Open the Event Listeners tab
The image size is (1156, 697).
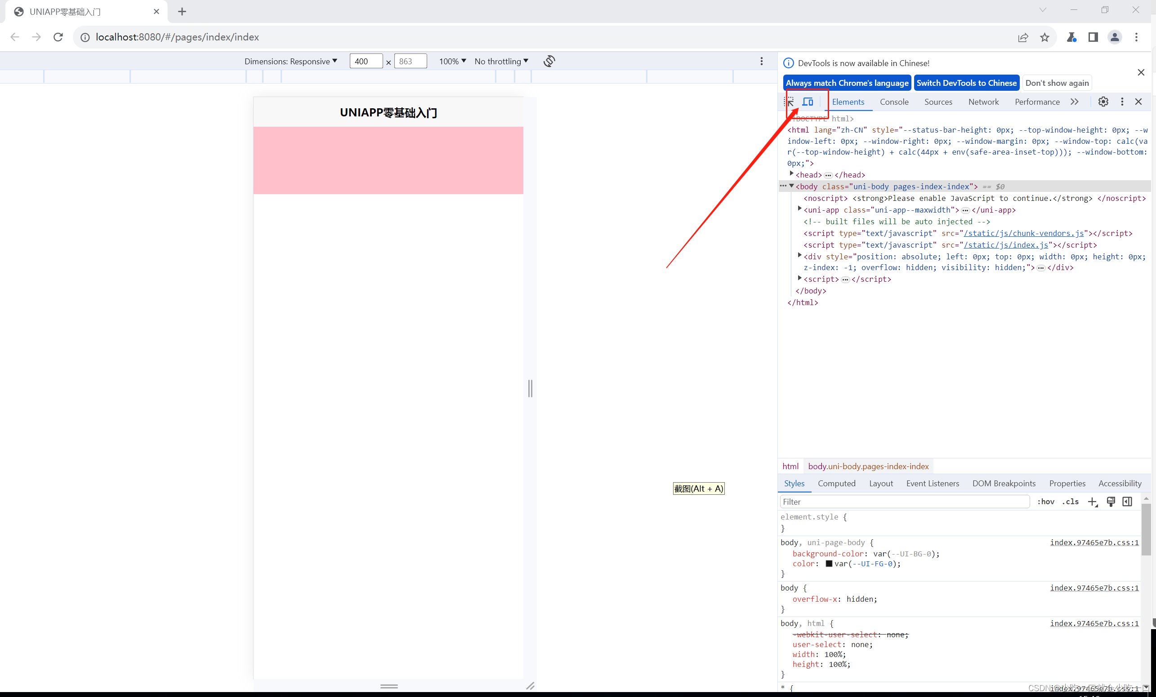933,484
